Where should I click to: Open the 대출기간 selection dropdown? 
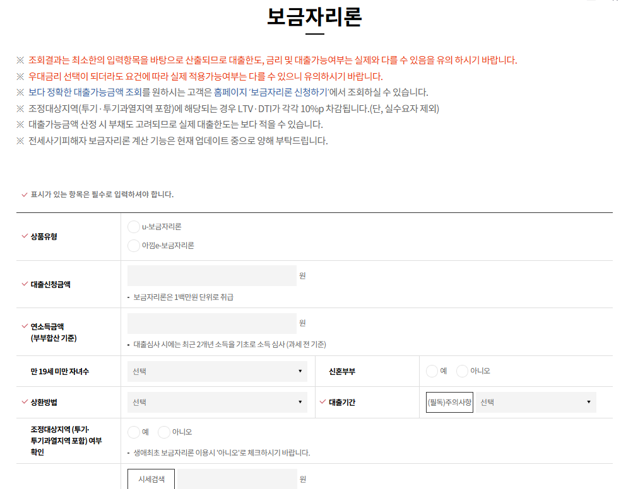(x=535, y=402)
